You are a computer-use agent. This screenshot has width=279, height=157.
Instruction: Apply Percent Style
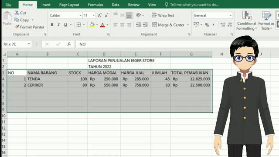tap(207, 25)
